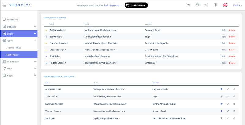Click Edit for Ashley Mcdaniel in top table
The width and height of the screenshot is (245, 125).
224,30
